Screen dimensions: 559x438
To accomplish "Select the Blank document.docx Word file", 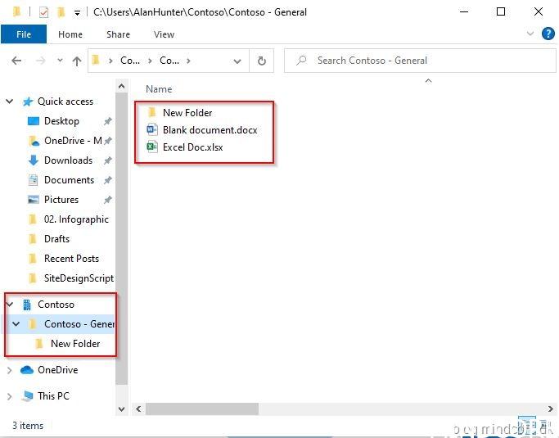I will [x=210, y=130].
